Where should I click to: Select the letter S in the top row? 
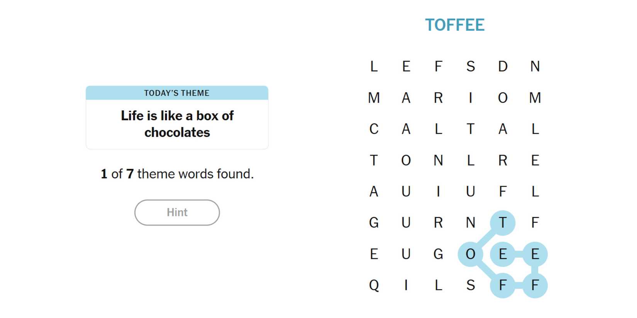pyautogui.click(x=470, y=67)
